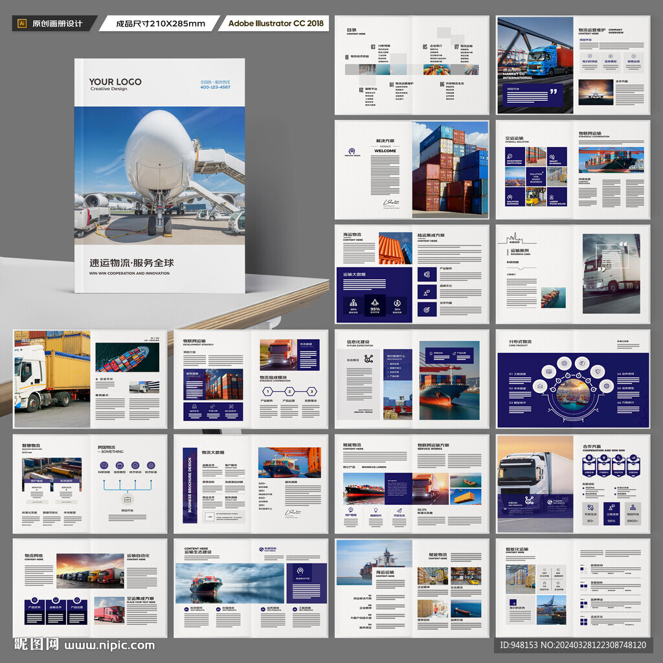Viewport: 663px width, 663px height.
Task: Click the 解决方案 heading
Action: [385, 140]
